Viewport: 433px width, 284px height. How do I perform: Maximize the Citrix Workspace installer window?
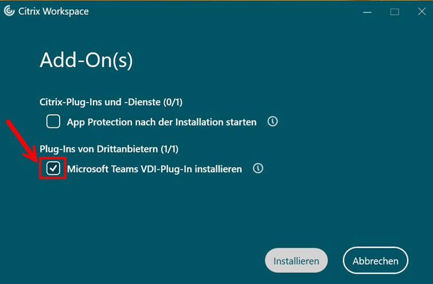(x=395, y=12)
